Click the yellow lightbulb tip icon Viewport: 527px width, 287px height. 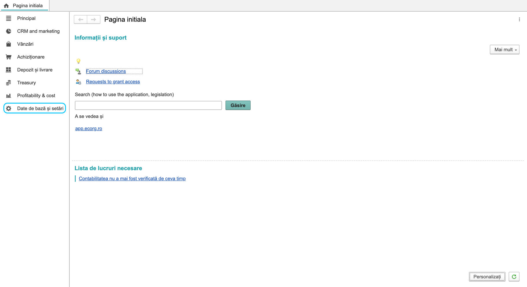[x=78, y=61]
